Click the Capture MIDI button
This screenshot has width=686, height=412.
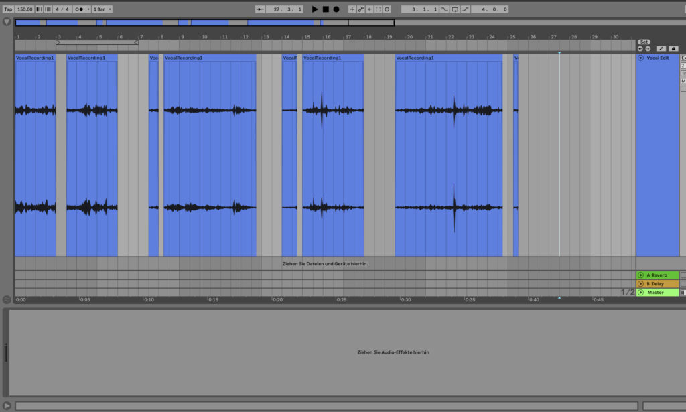pyautogui.click(x=378, y=9)
